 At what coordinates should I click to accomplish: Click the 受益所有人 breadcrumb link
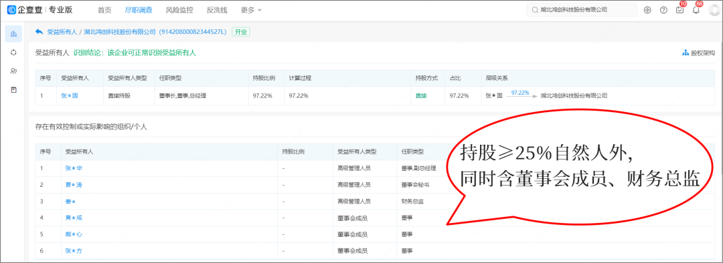tap(62, 32)
